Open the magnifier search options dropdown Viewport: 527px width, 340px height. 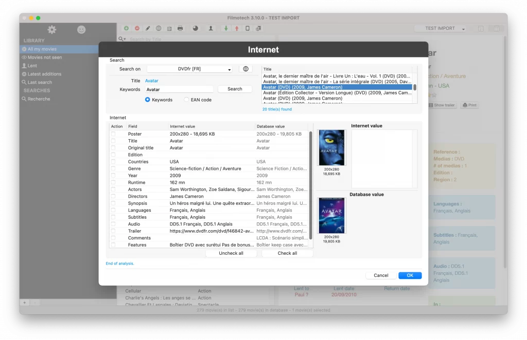(x=122, y=39)
